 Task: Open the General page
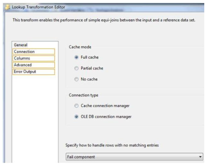[33, 45]
